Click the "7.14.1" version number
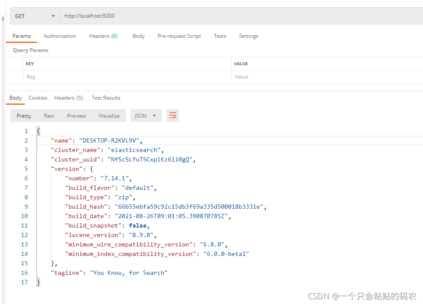The width and height of the screenshot is (423, 304). pos(114,179)
